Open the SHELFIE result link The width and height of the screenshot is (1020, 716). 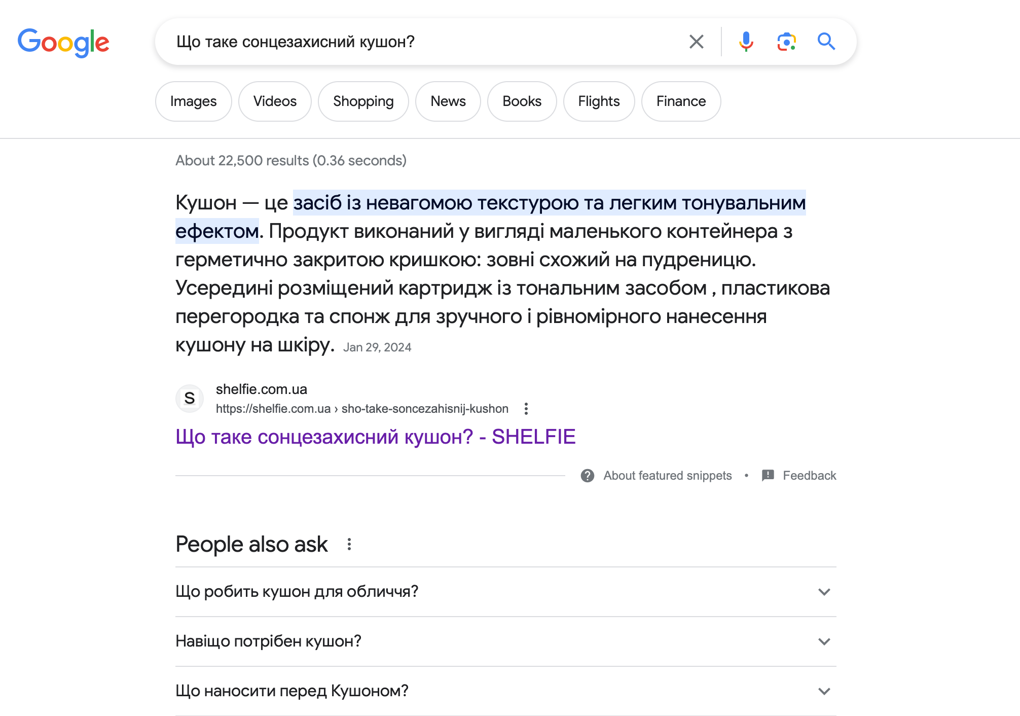click(x=375, y=436)
